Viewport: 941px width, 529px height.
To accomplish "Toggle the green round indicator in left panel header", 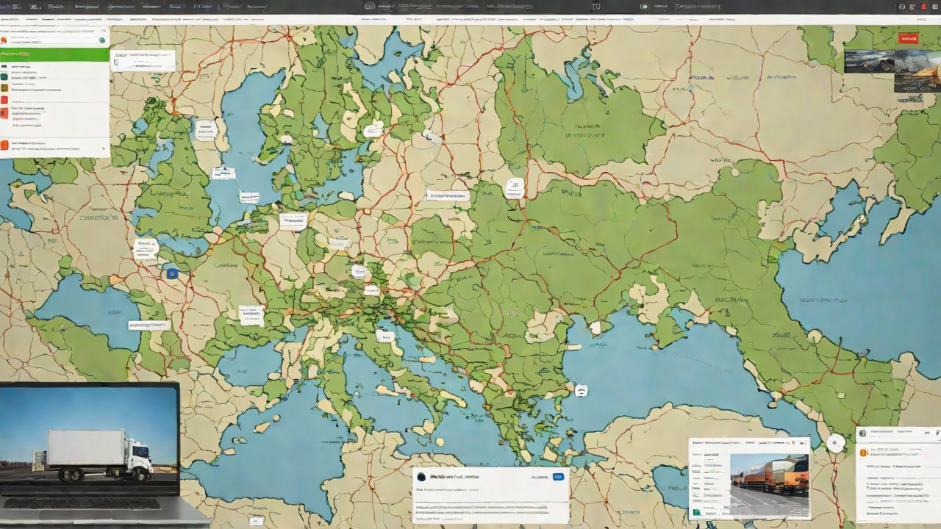I will point(101,40).
